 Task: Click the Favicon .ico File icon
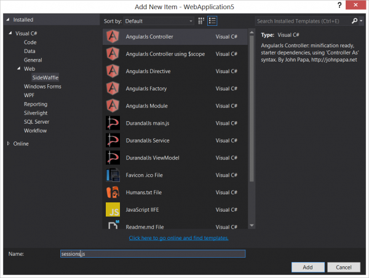113,175
